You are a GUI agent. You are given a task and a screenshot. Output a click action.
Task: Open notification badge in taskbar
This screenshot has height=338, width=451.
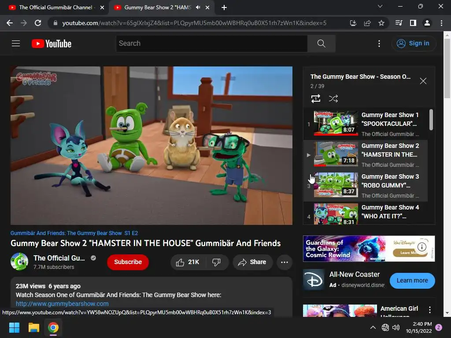[439, 327]
